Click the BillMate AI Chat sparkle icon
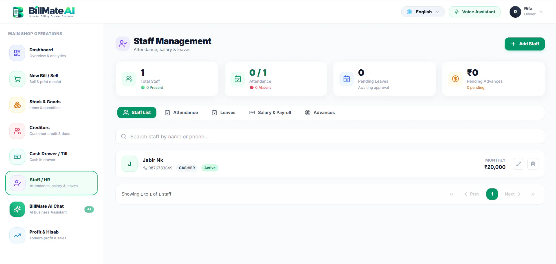 pyautogui.click(x=17, y=209)
